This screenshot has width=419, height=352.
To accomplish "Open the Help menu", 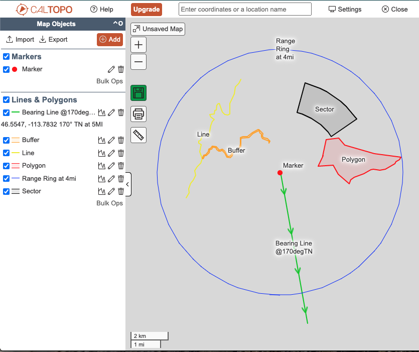I will pyautogui.click(x=101, y=9).
